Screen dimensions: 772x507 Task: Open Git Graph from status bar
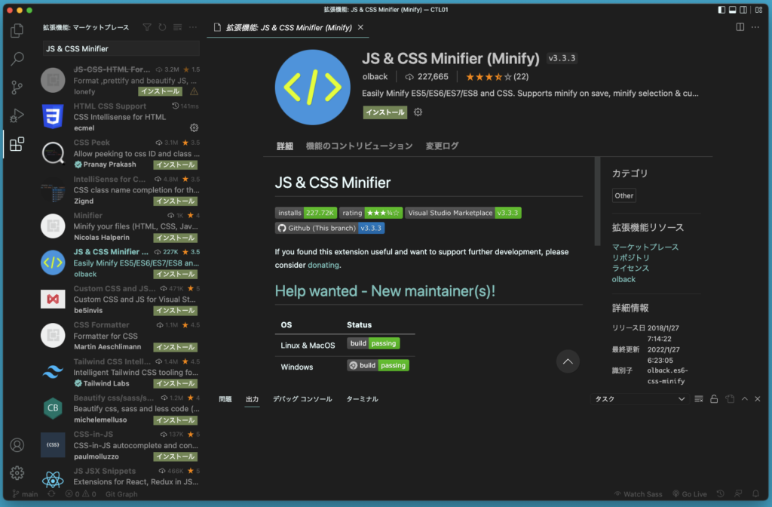click(x=121, y=493)
